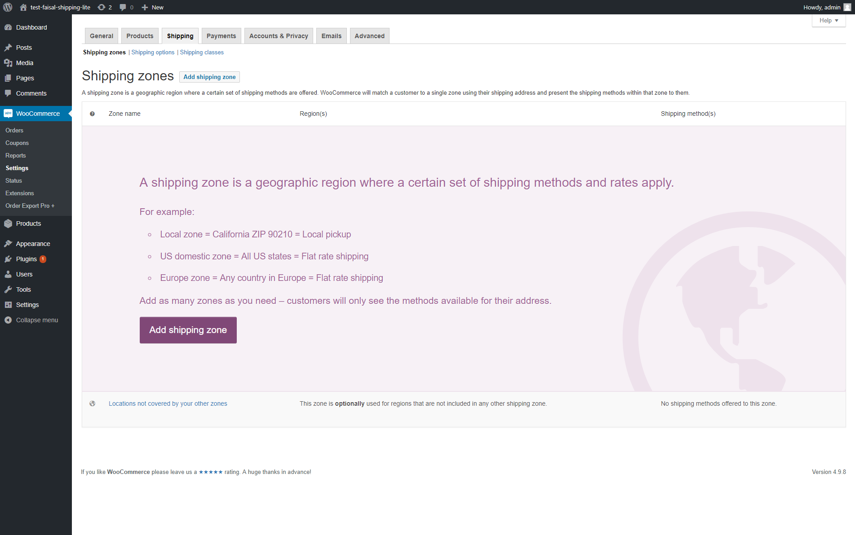
Task: Open the Tools wrench icon
Action: (8, 289)
